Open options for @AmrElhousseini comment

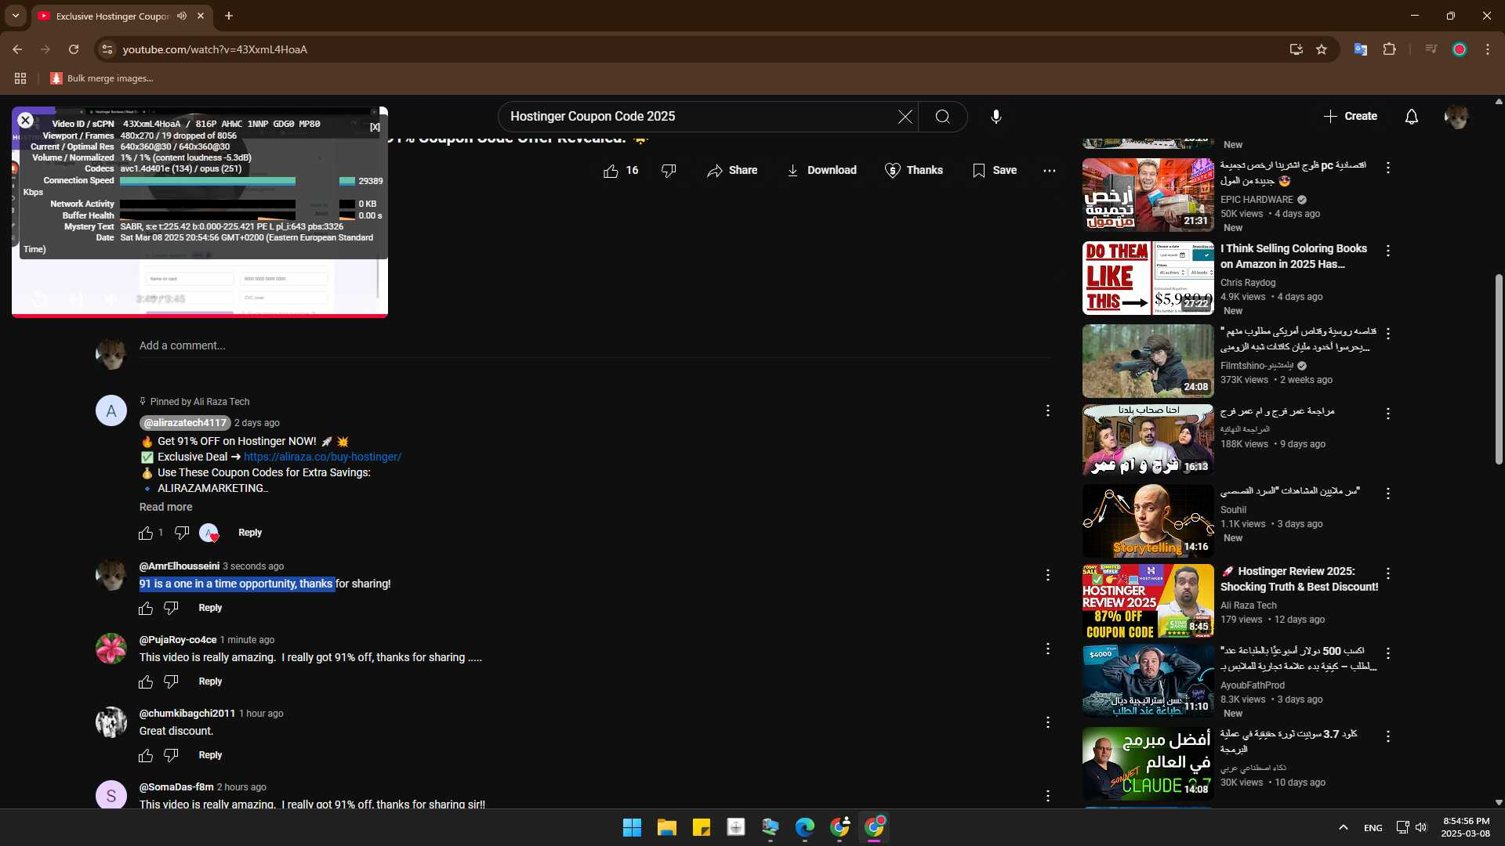point(1048,575)
